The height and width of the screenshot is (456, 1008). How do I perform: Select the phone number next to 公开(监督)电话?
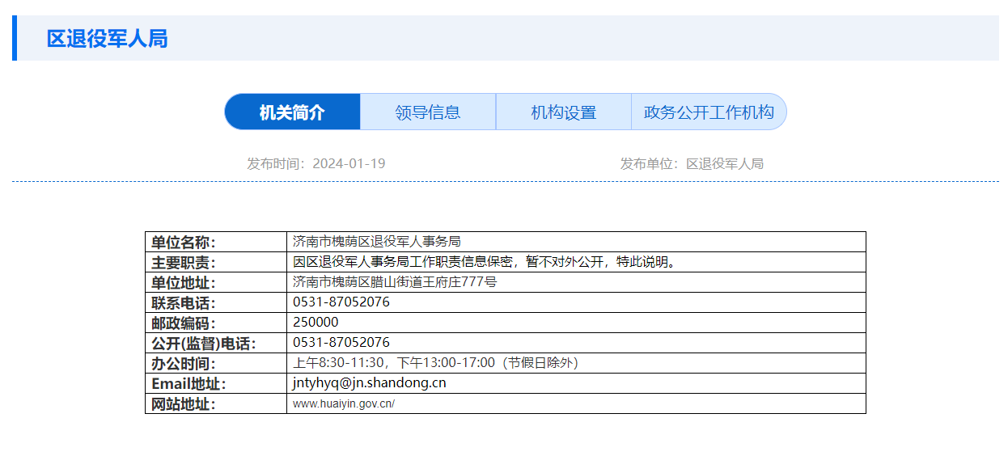coord(341,342)
